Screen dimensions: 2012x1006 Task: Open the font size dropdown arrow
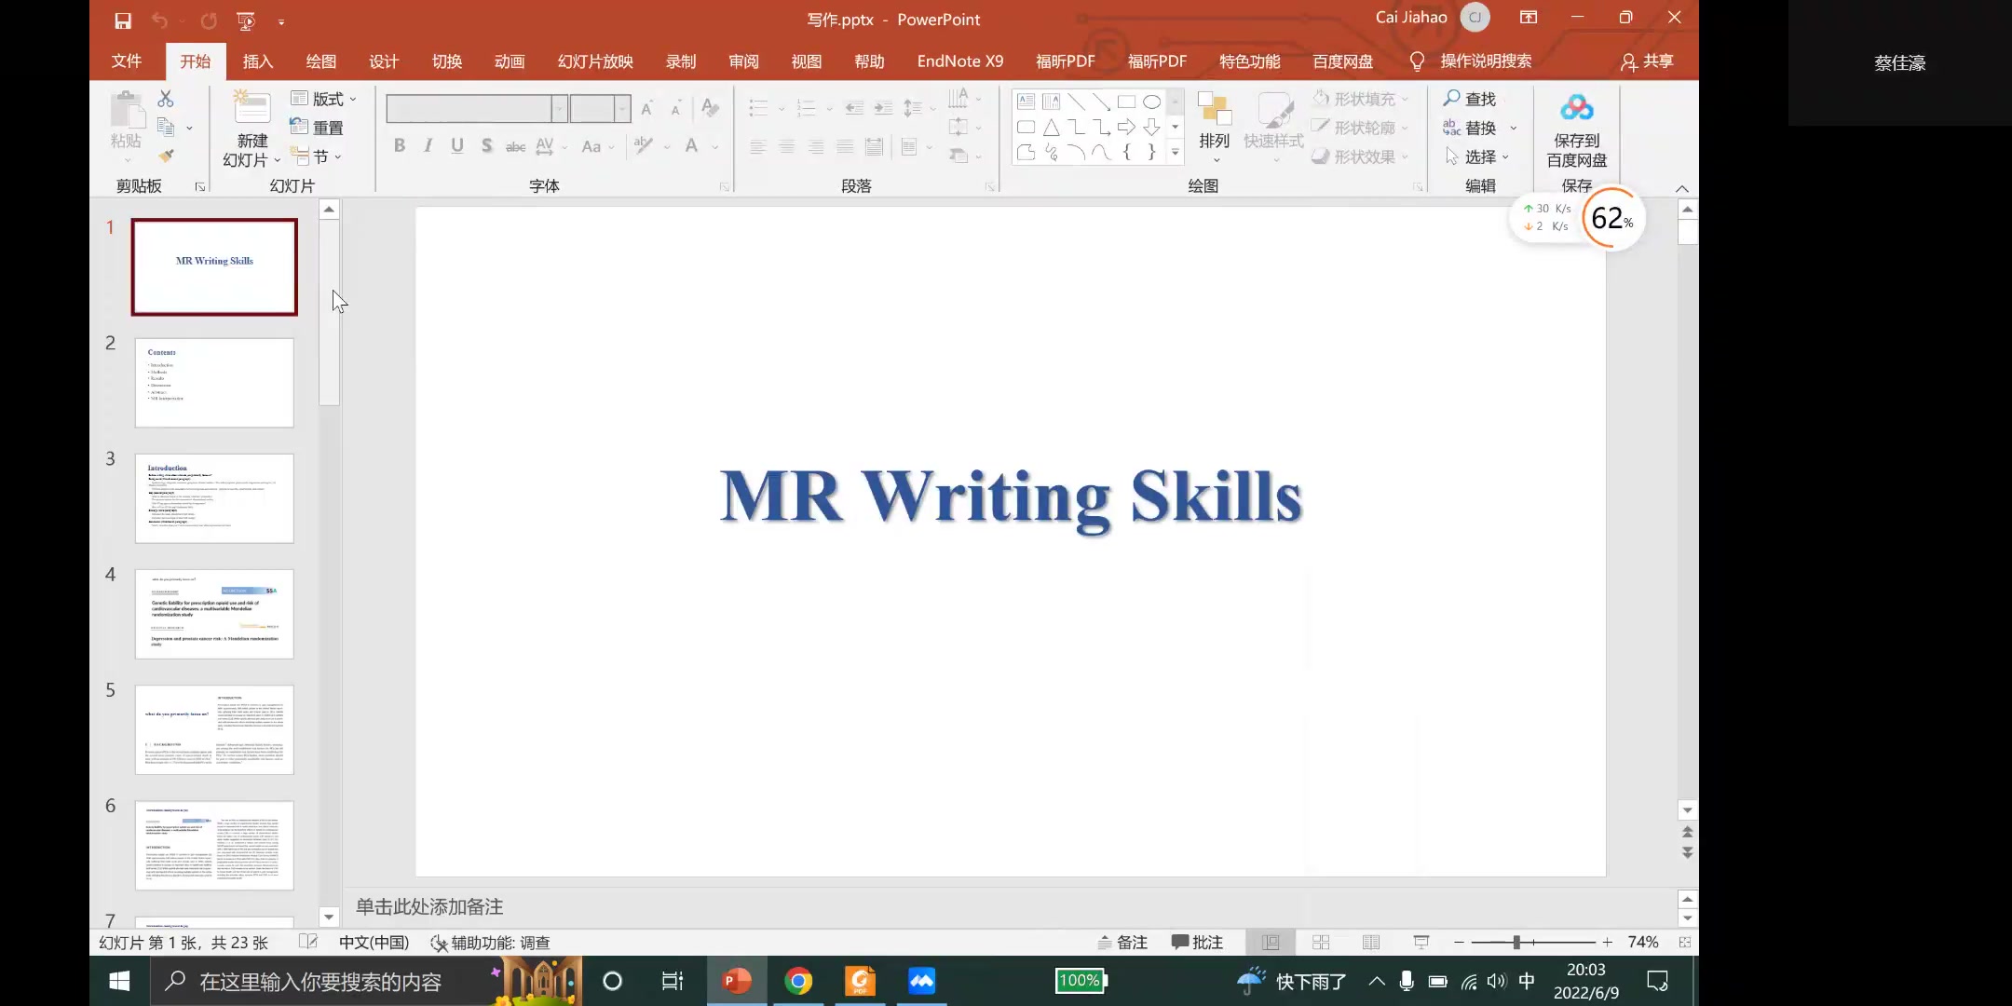622,108
